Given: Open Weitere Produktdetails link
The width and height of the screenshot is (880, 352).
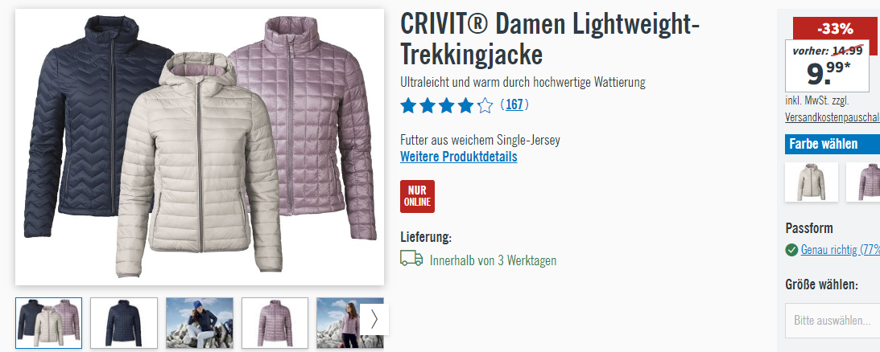Looking at the screenshot, I should (459, 157).
